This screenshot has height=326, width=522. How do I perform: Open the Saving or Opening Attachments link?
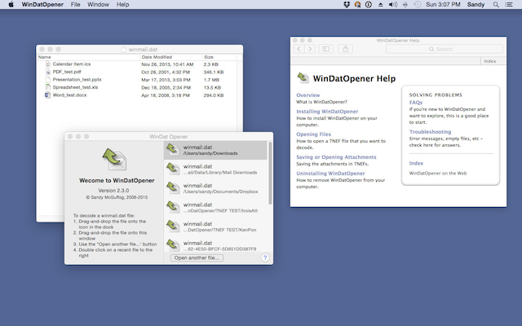click(336, 157)
